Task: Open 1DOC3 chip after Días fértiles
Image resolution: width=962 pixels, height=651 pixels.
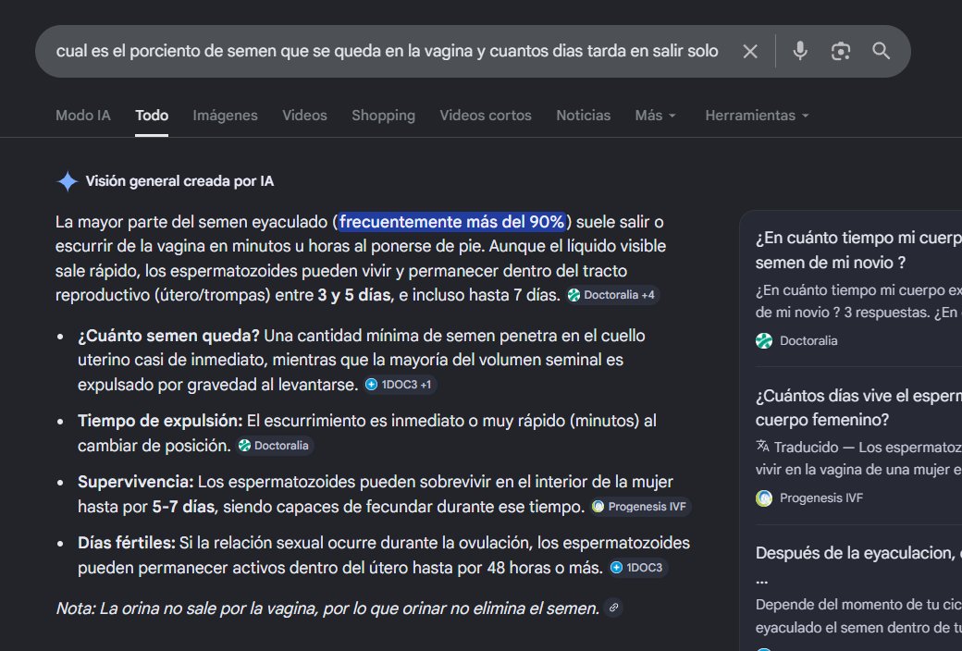Action: [x=637, y=568]
